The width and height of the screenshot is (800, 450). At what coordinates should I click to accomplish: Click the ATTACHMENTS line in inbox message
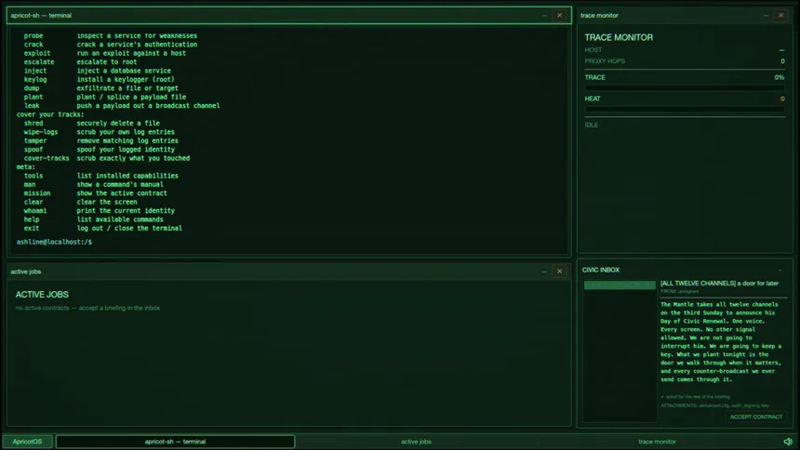[x=714, y=405]
